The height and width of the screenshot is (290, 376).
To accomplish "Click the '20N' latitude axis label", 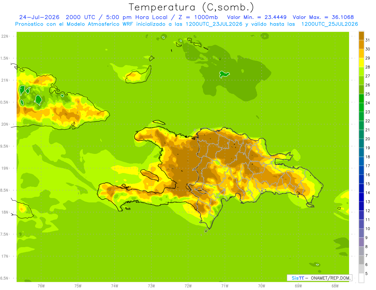I will pyautogui.click(x=5, y=124).
